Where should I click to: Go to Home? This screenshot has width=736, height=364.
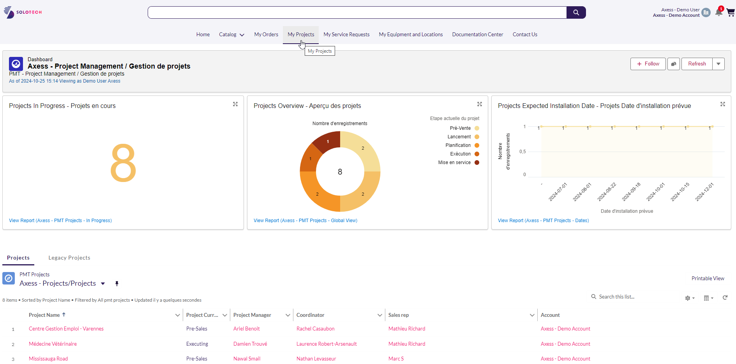(203, 35)
